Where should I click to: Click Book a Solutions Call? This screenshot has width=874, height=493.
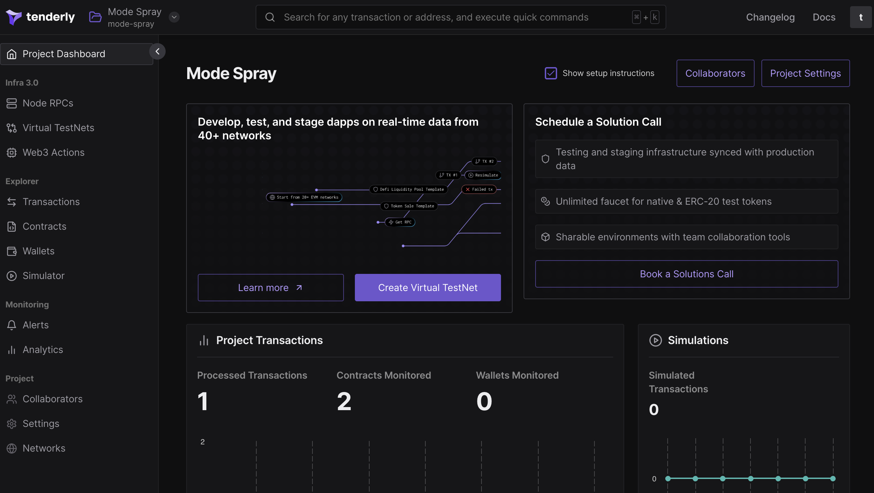click(x=686, y=274)
